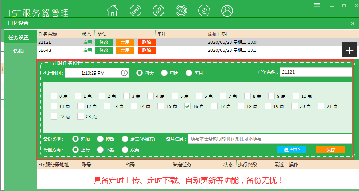Select the 每周 radio option
The image size is (359, 191).
(x=164, y=73)
